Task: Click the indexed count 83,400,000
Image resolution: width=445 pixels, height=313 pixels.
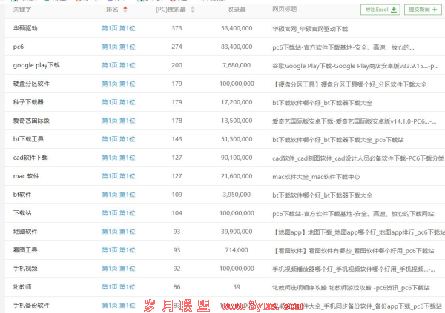Action: (237, 47)
